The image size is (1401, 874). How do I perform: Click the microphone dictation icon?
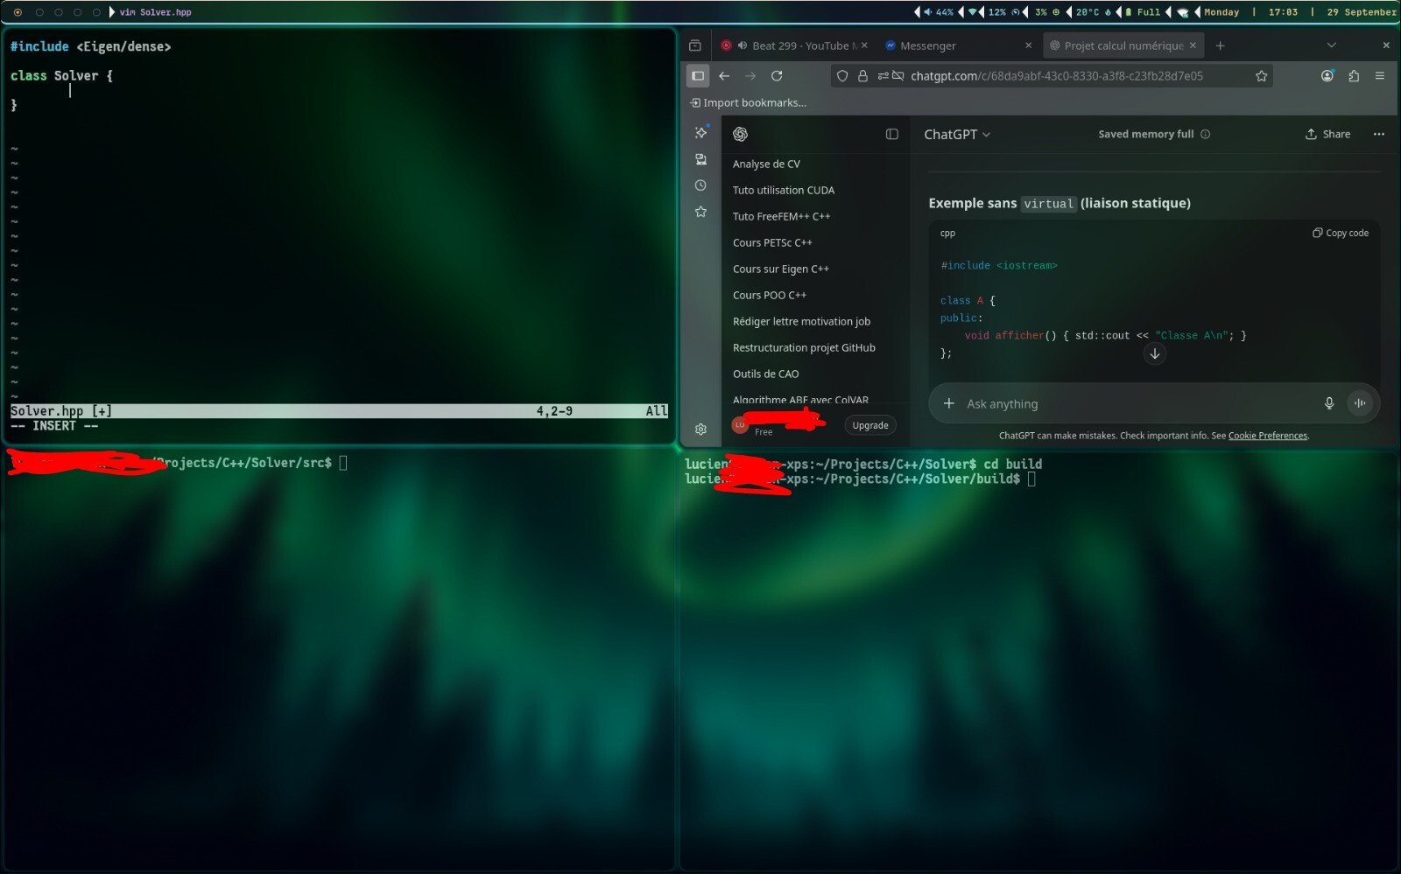click(1329, 403)
